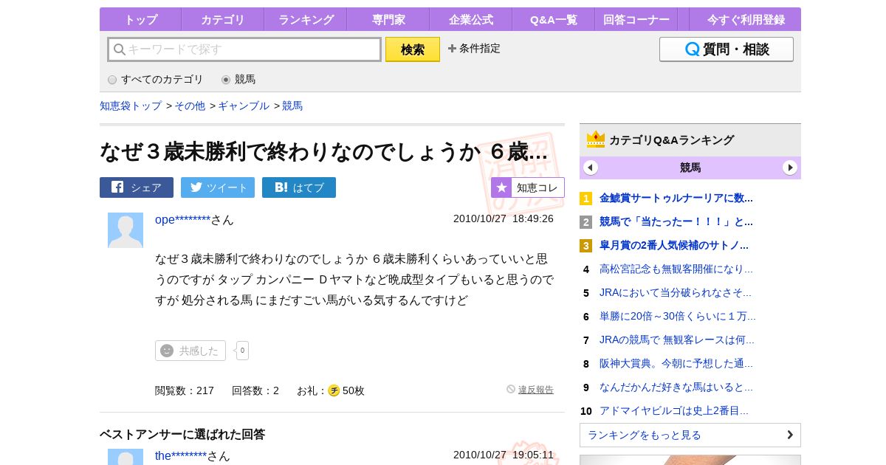
Task: Add to 知恵コレ star button
Action: tap(528, 187)
